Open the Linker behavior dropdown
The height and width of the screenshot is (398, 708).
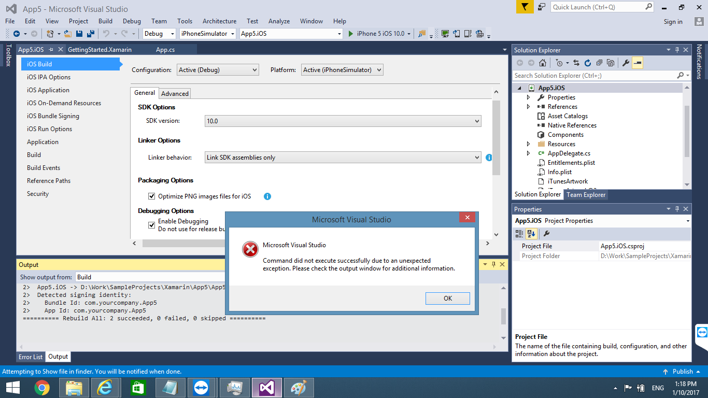(343, 158)
